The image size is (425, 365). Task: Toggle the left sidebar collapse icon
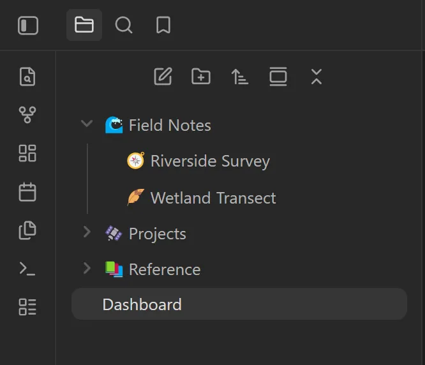pyautogui.click(x=28, y=26)
